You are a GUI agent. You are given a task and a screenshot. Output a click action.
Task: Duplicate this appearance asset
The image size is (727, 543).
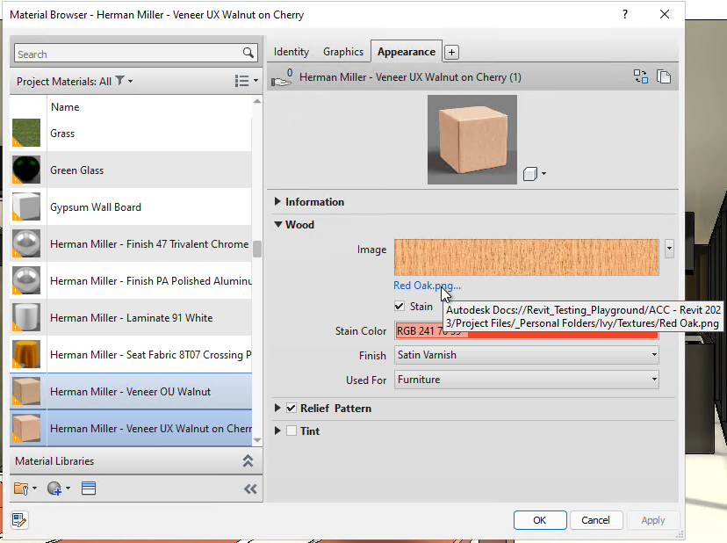click(x=664, y=76)
